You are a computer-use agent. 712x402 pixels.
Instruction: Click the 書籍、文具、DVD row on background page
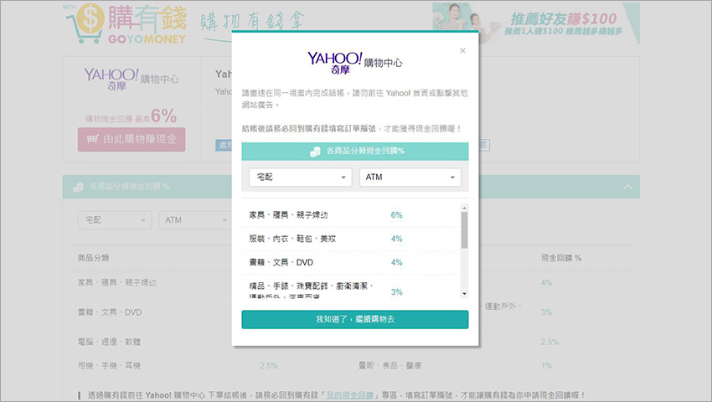coord(110,312)
